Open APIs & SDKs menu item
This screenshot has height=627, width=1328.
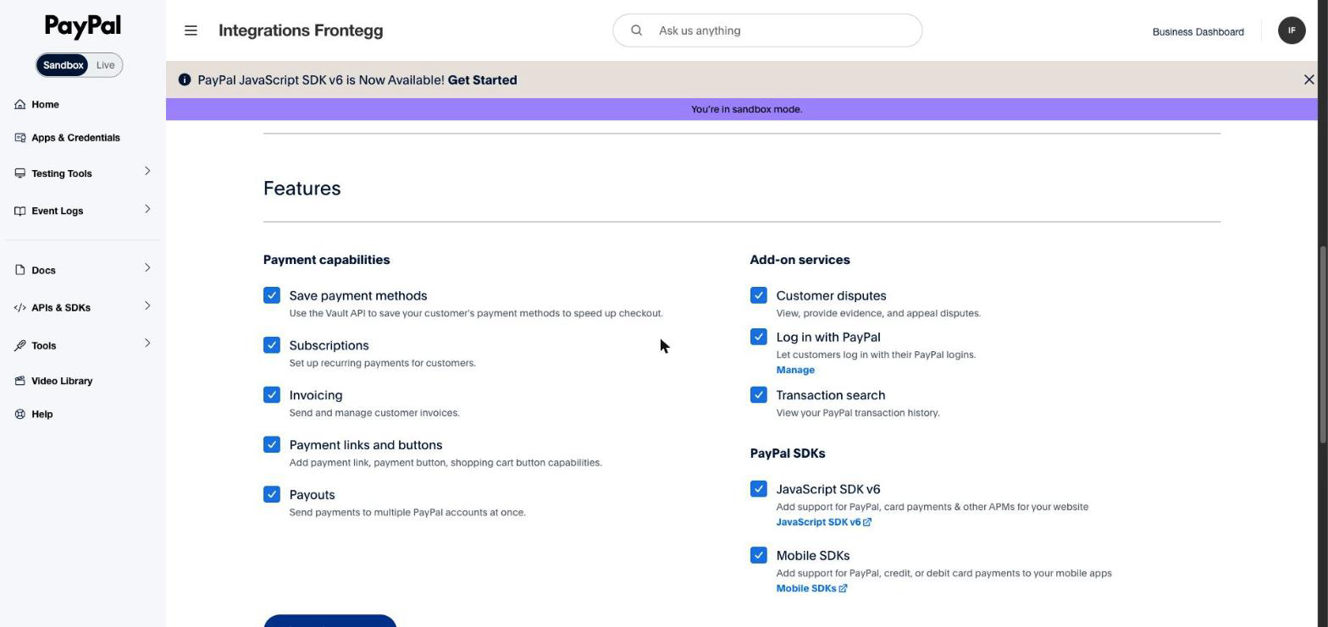click(x=61, y=308)
